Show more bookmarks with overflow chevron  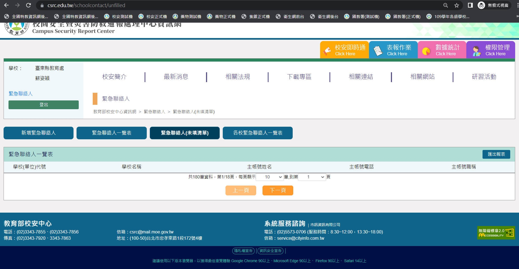click(x=517, y=16)
